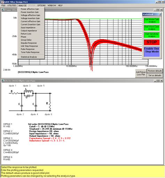Open the OPTIONS menu
The width and height of the screenshot is (165, 178).
point(41,6)
